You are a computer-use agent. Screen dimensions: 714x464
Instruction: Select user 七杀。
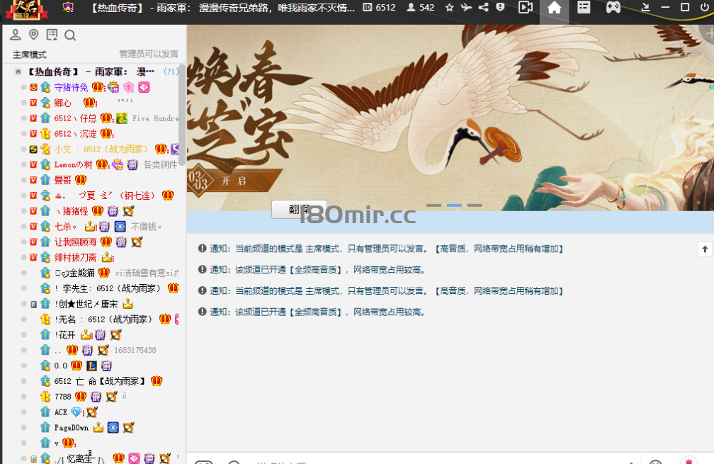click(66, 227)
